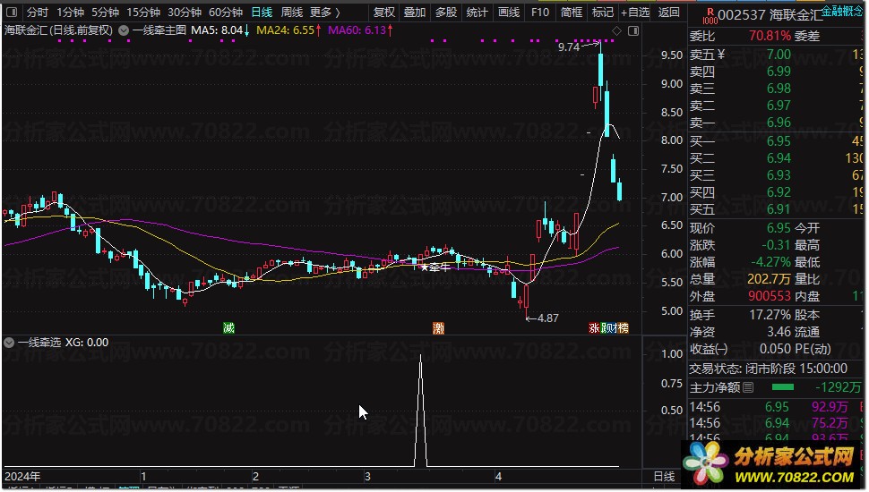This screenshot has width=869, height=492.
Task: Click the XG: 0.00 value
Action: coord(87,343)
